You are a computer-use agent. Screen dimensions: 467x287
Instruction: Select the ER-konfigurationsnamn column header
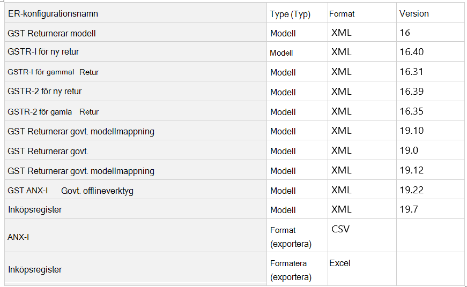tap(136, 13)
